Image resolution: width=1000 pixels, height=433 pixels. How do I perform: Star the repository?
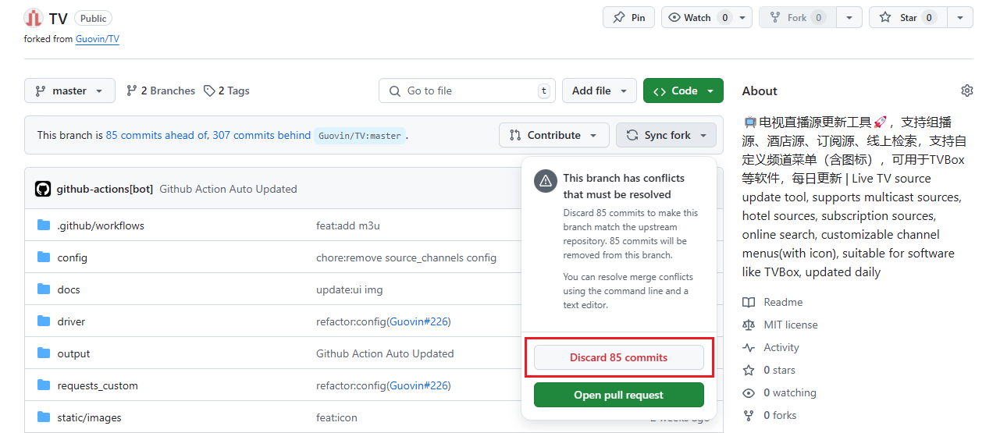coord(908,17)
